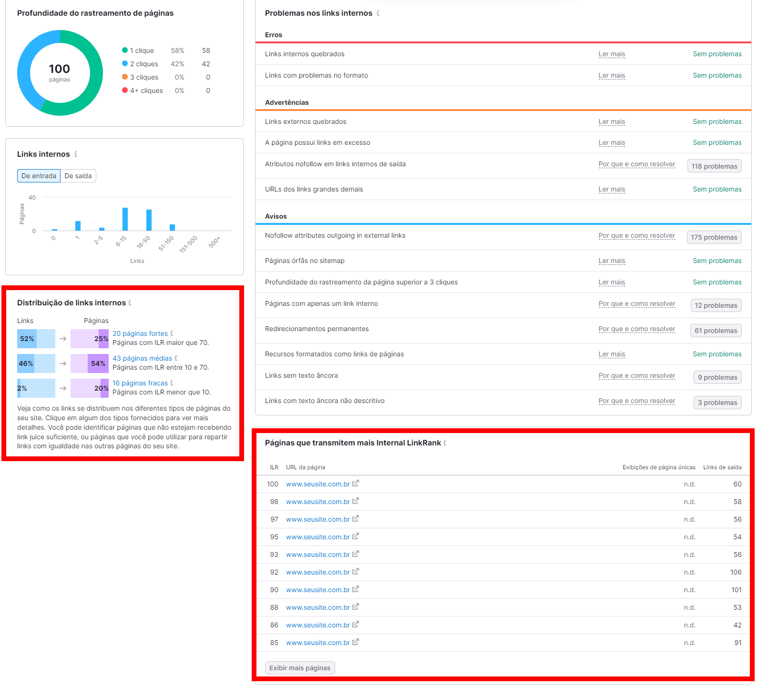Open Por que e como resolver for Redirecionamentos permanentes

click(x=637, y=329)
